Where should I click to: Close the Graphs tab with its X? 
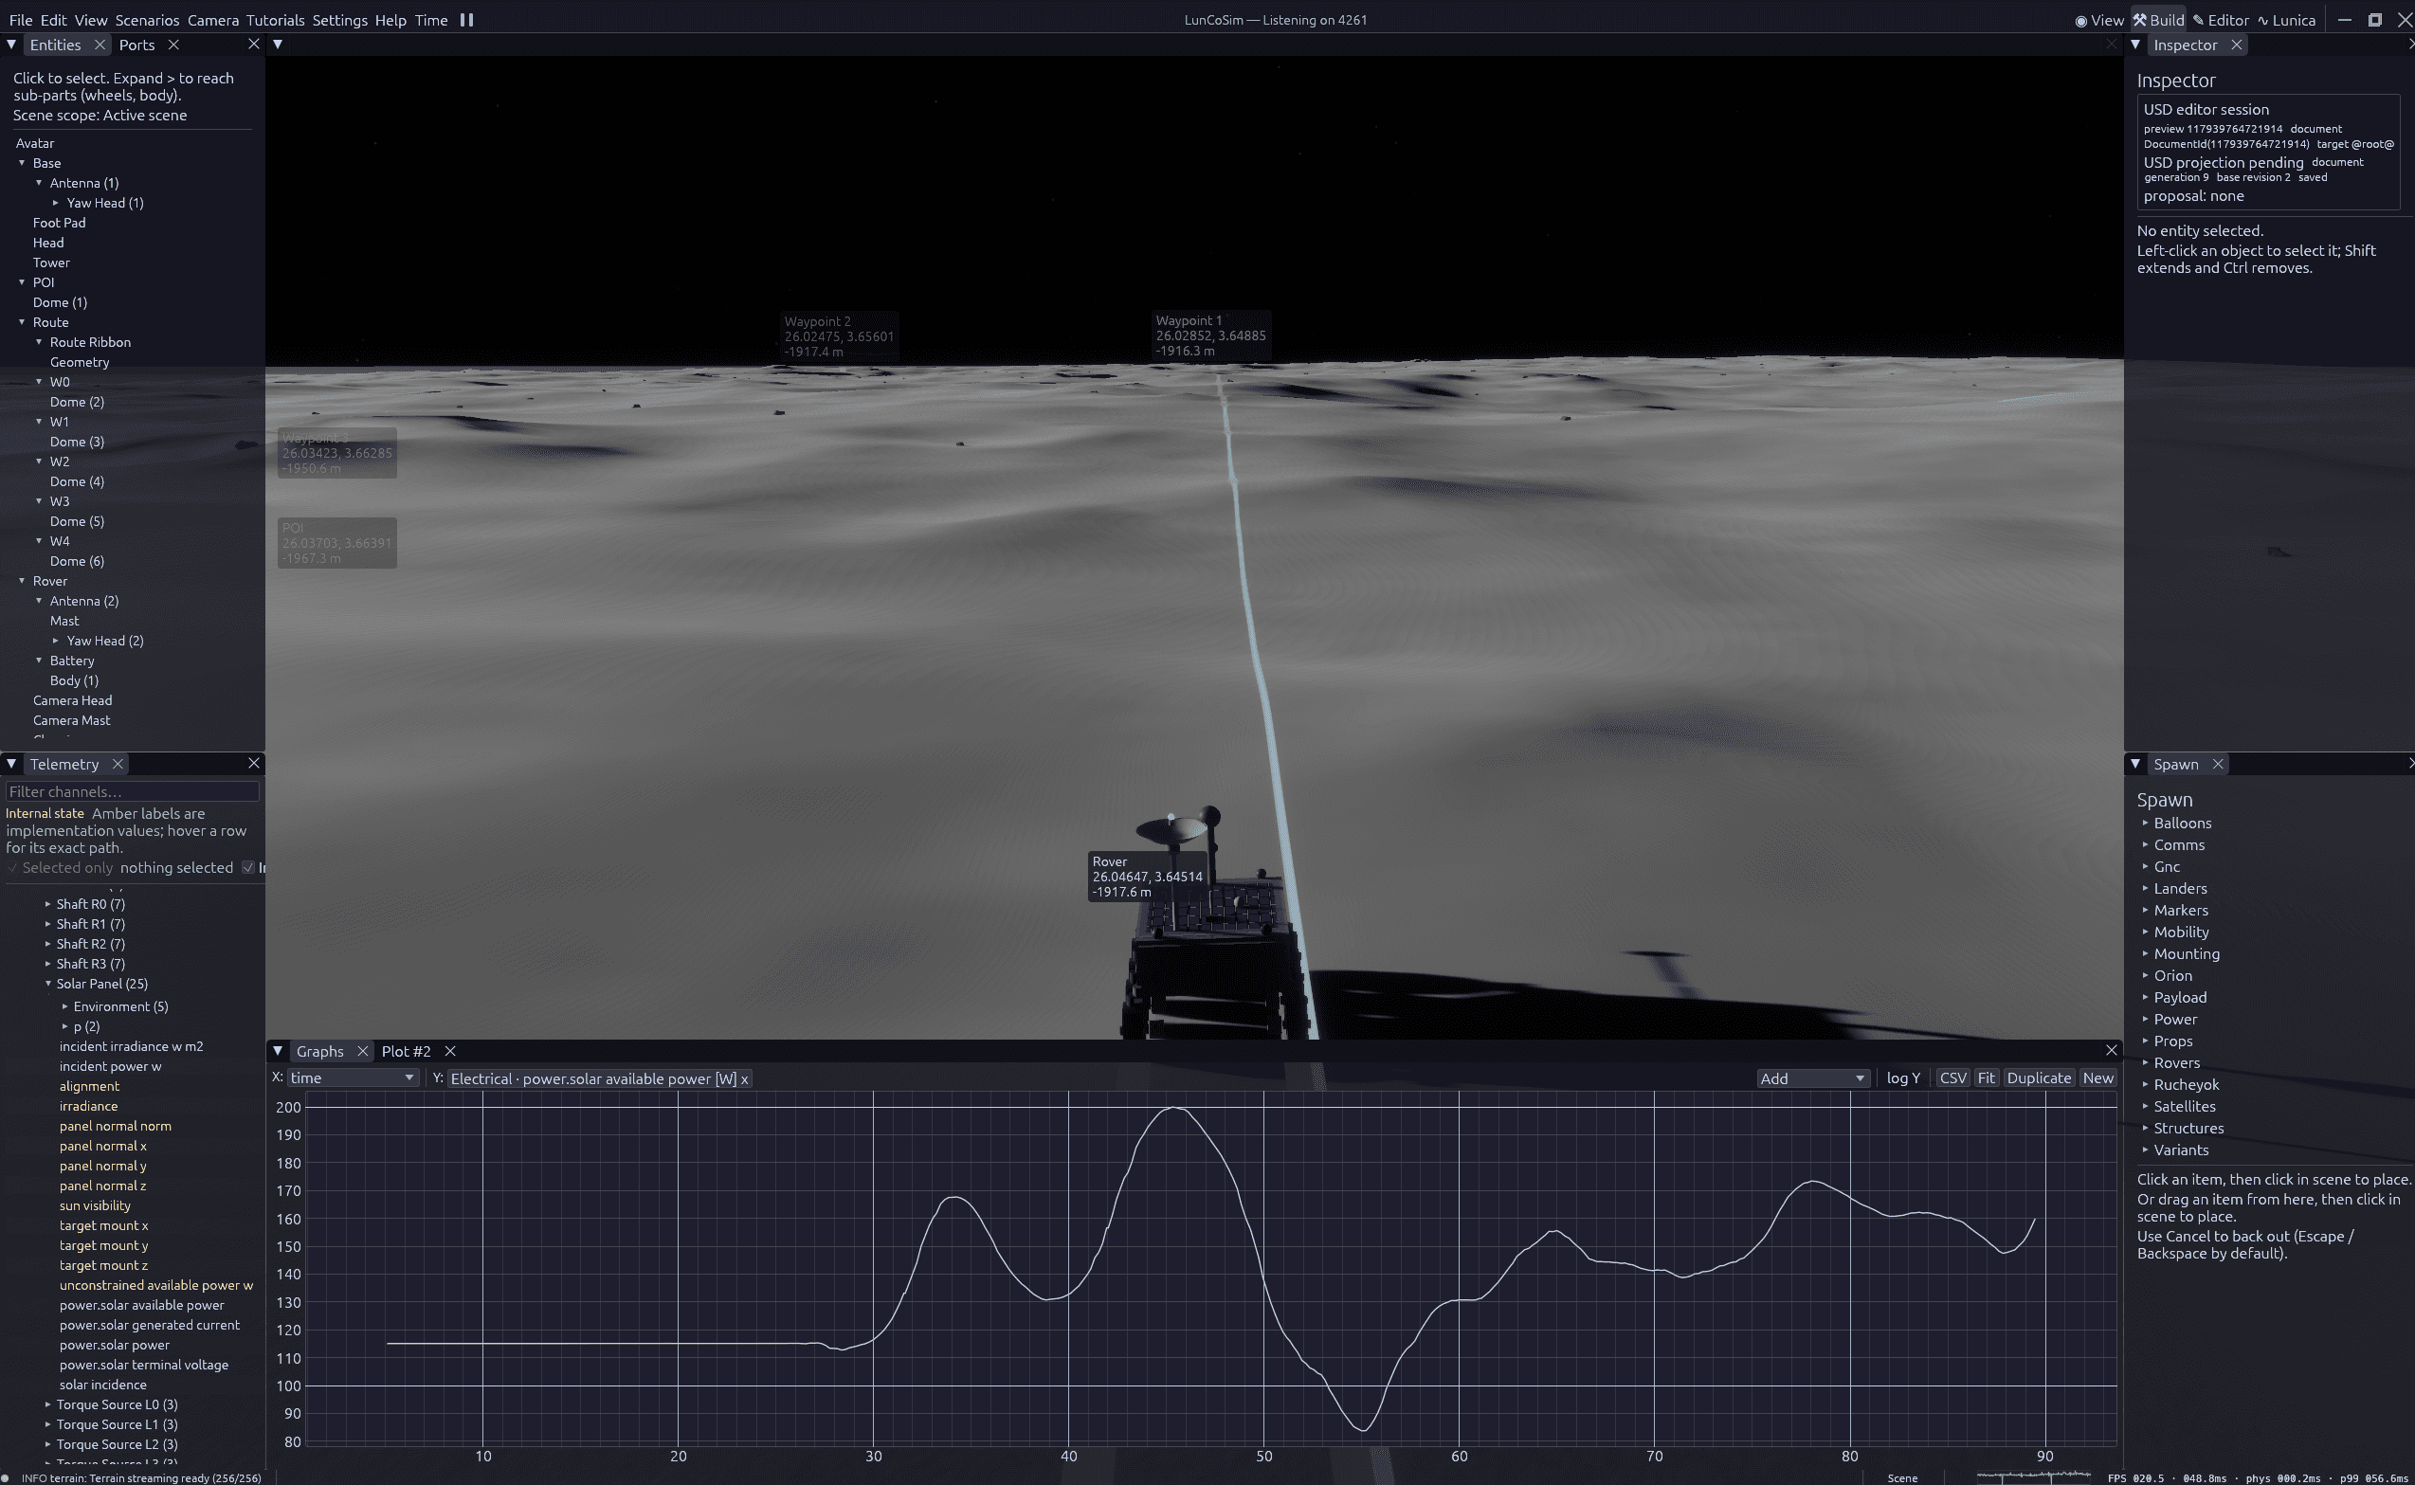(362, 1050)
